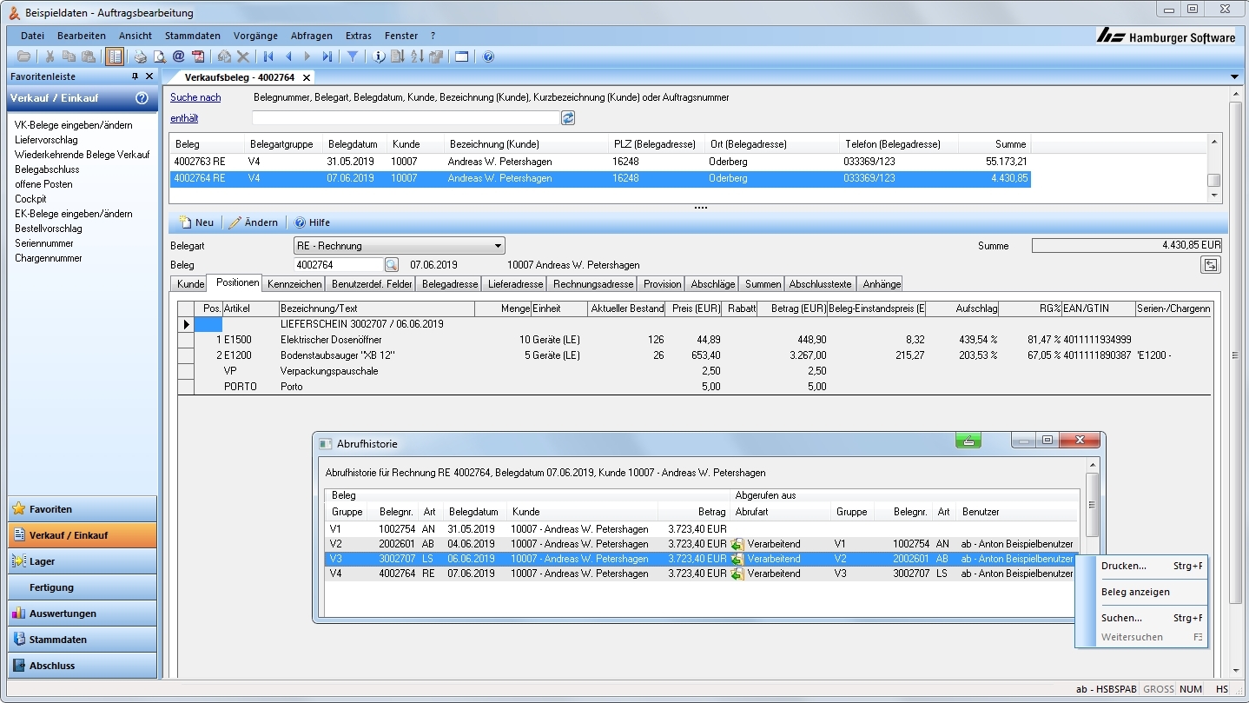
Task: Click the green icon in Abrufhistorie title bar
Action: (x=968, y=441)
